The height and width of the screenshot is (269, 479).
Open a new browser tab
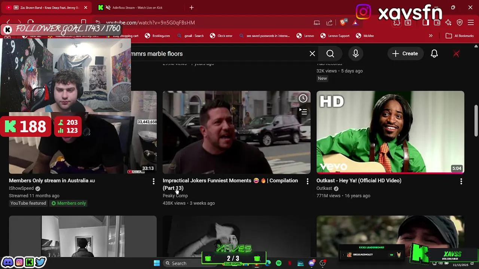192,7
